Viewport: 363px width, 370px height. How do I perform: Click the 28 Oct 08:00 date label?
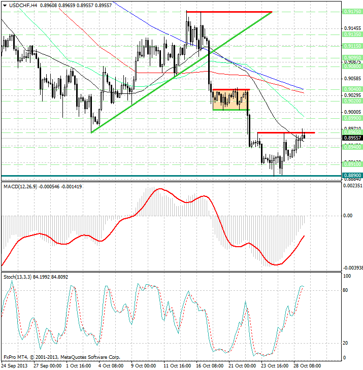307,366
